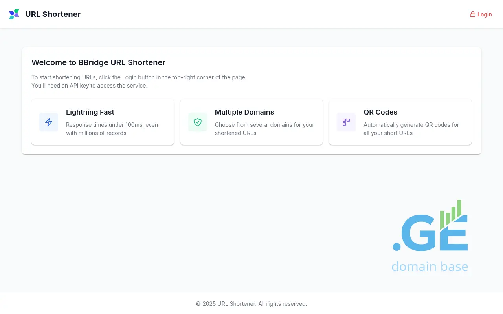The image size is (503, 314).
Task: Open the Login link text
Action: [485, 15]
